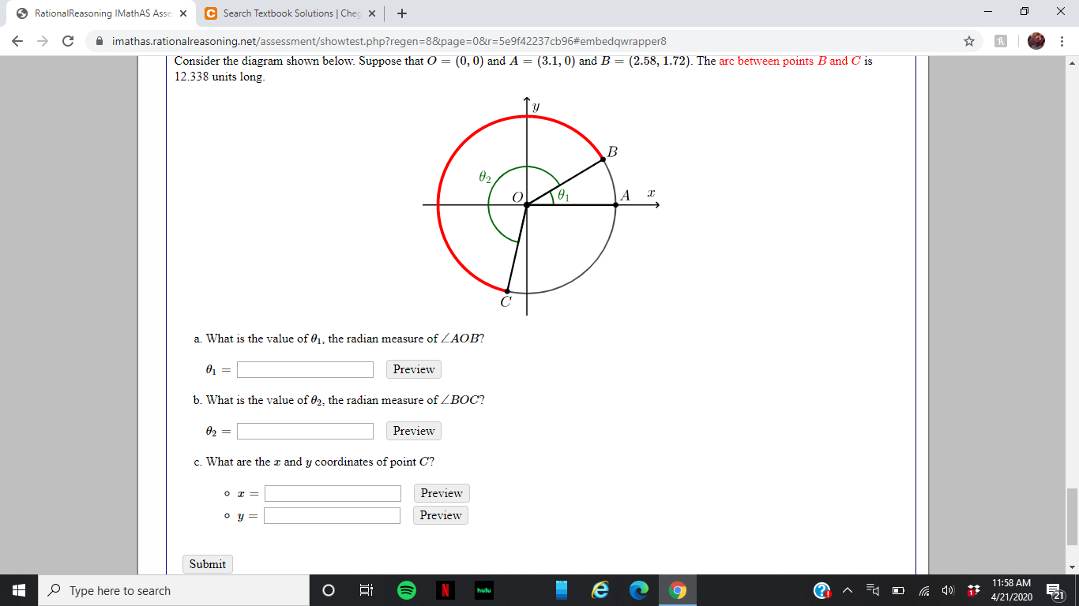
Task: Open Chrome's three-dot menu
Action: pos(1062,40)
